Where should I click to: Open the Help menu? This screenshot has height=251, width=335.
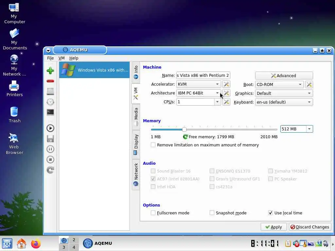tap(74, 58)
